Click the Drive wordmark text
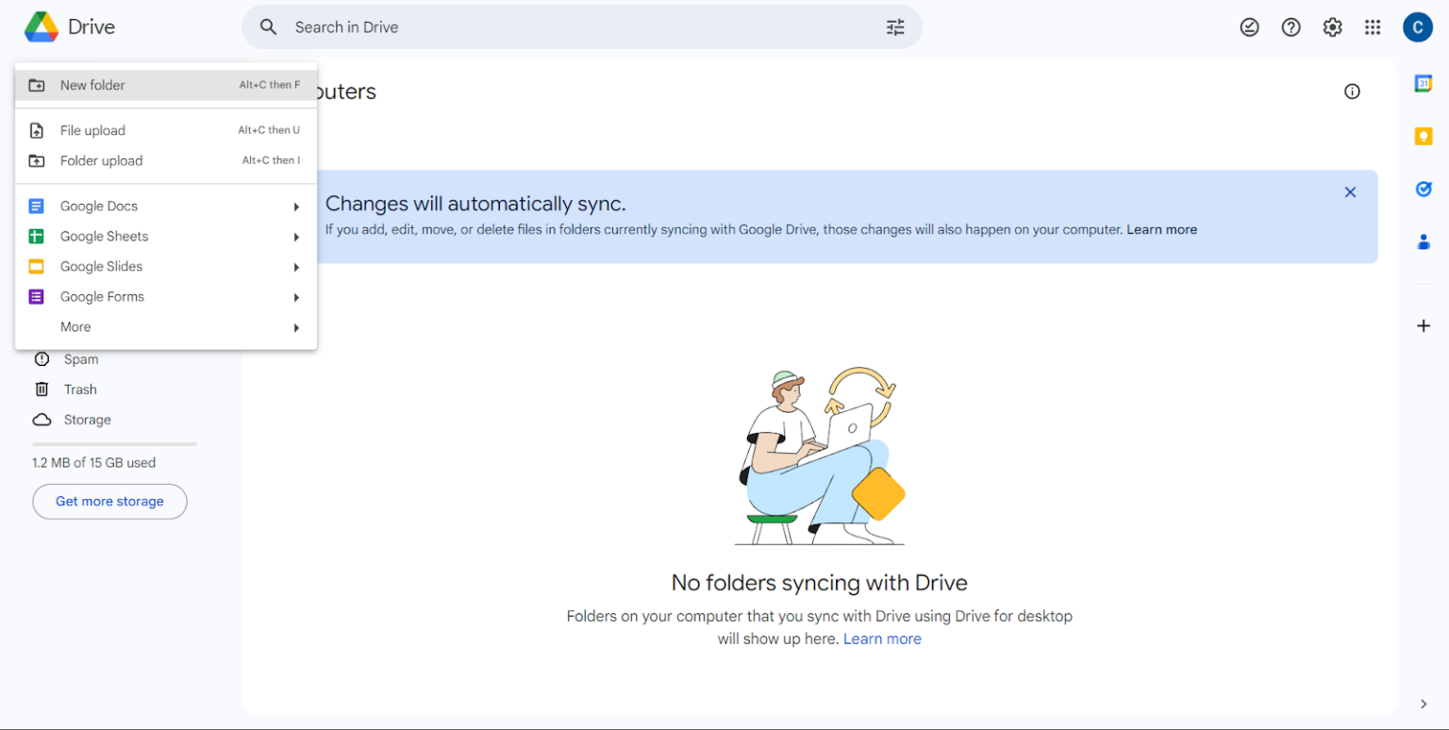 92,27
